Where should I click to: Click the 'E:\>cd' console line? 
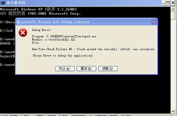click(x=6, y=31)
